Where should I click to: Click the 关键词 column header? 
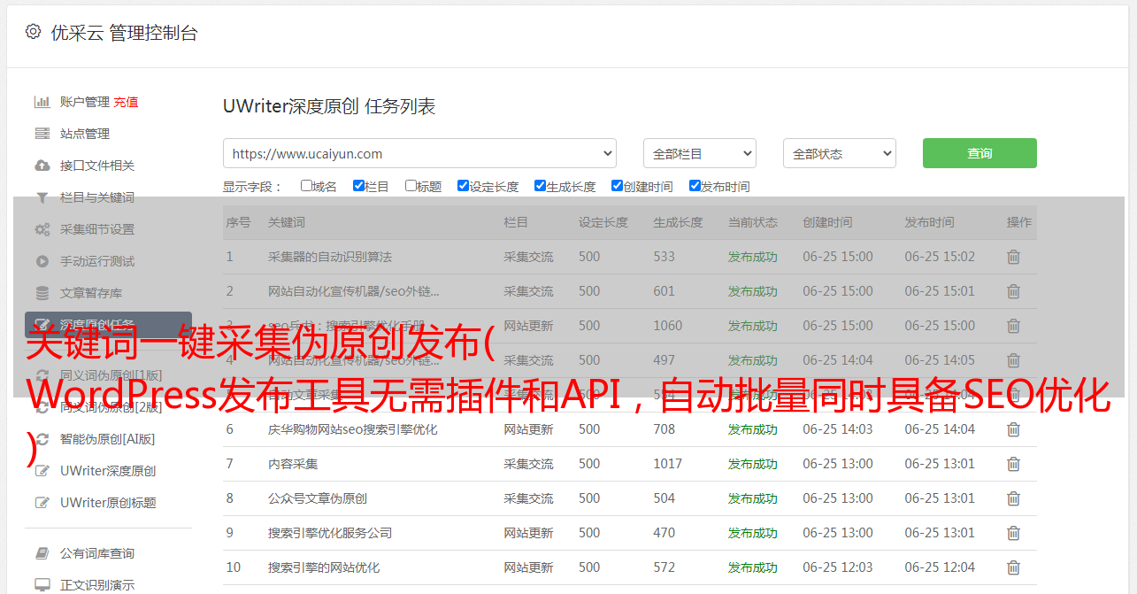point(287,222)
